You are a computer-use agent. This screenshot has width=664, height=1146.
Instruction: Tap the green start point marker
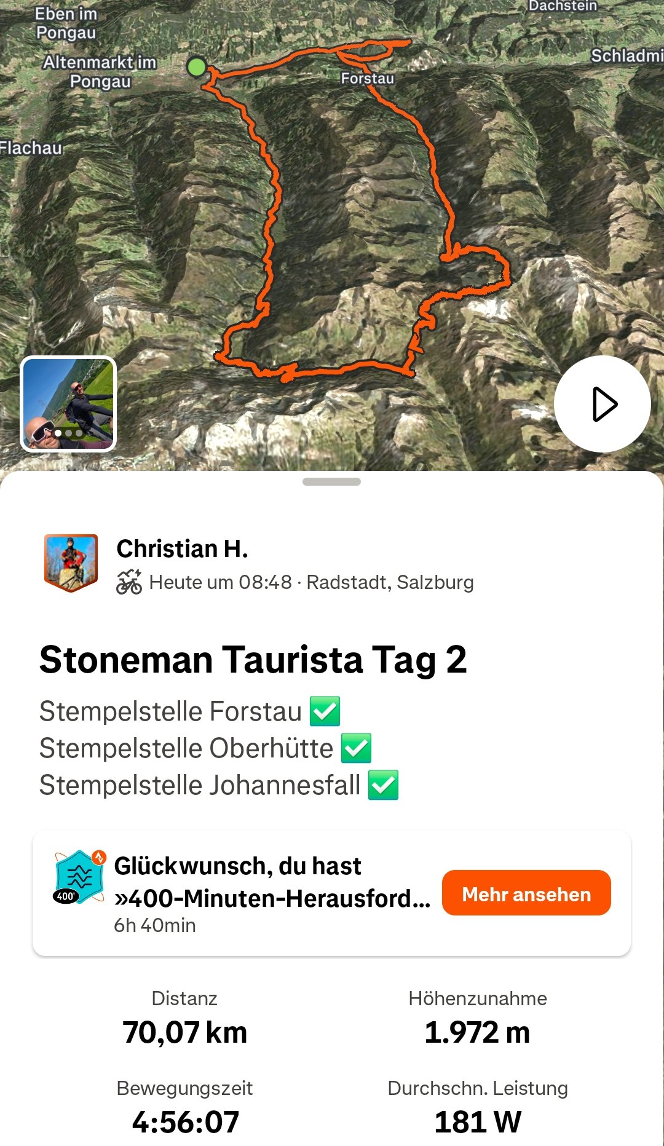point(196,66)
